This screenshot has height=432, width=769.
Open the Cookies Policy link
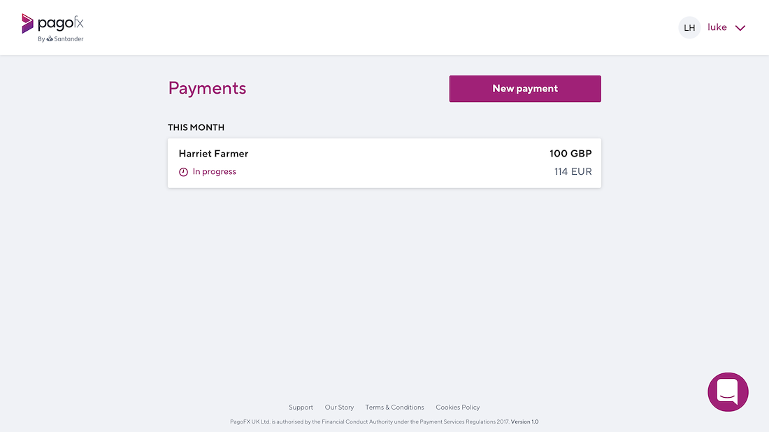tap(458, 407)
